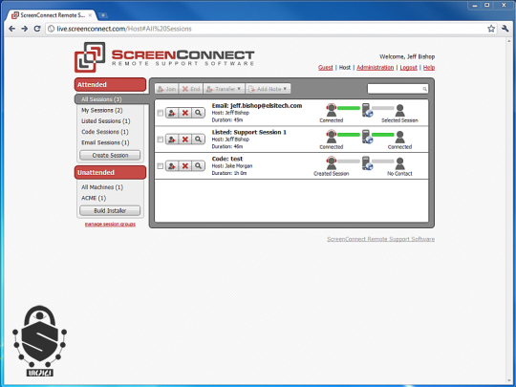Click the Build Installer button

coord(110,210)
